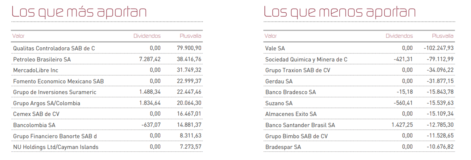Click the Valor column header in left table

(18, 36)
